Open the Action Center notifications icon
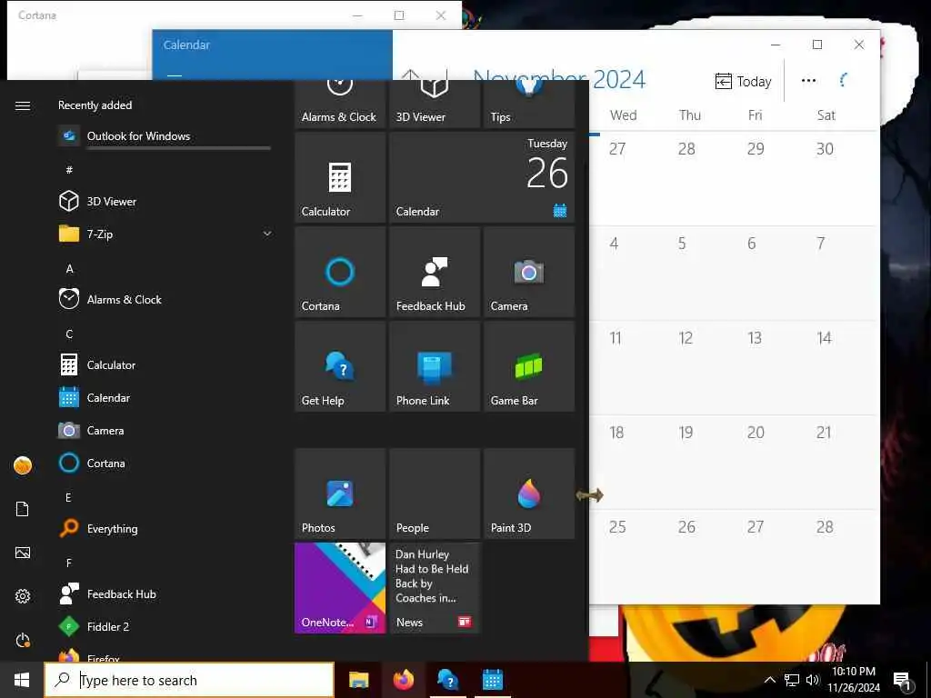Image resolution: width=931 pixels, height=698 pixels. point(902,680)
